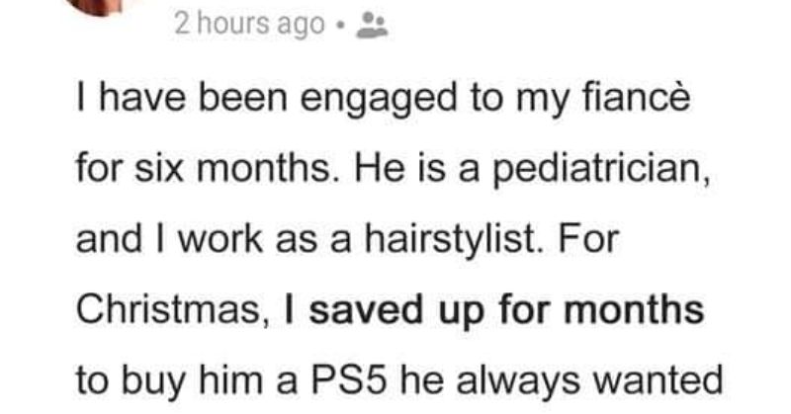The image size is (791, 414).
Task: Open the "2 hours ago" timestamp link
Action: [x=249, y=25]
